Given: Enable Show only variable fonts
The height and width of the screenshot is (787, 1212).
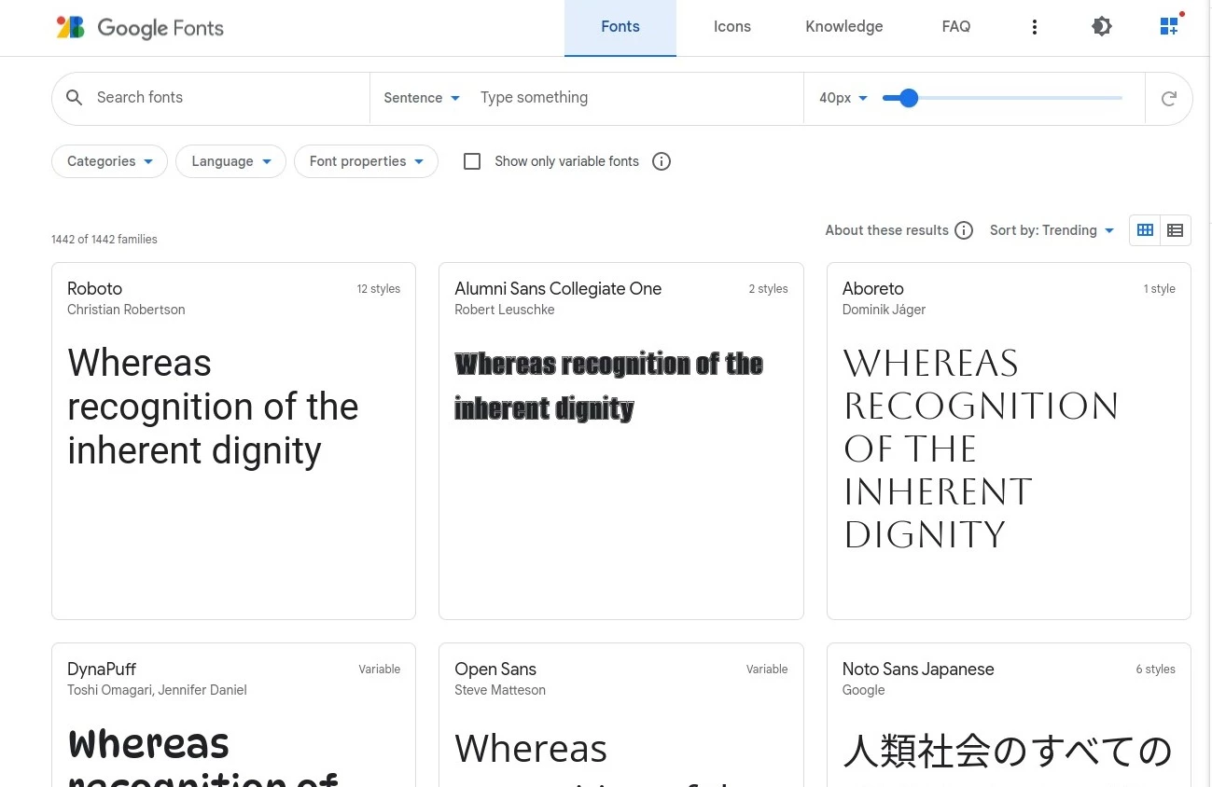Looking at the screenshot, I should click(472, 161).
